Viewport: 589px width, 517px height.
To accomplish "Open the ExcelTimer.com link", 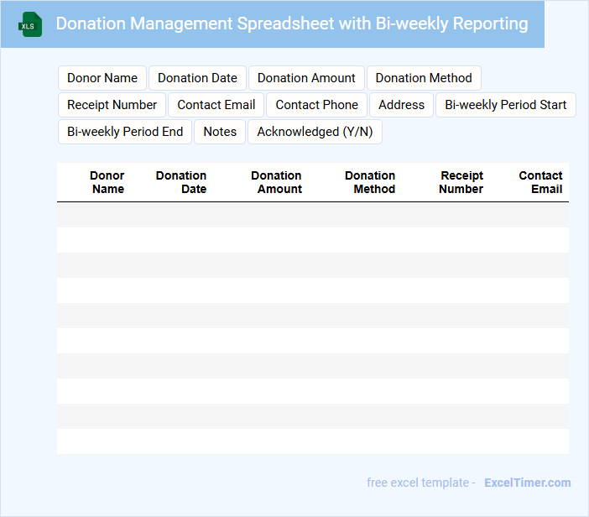I will coord(528,483).
